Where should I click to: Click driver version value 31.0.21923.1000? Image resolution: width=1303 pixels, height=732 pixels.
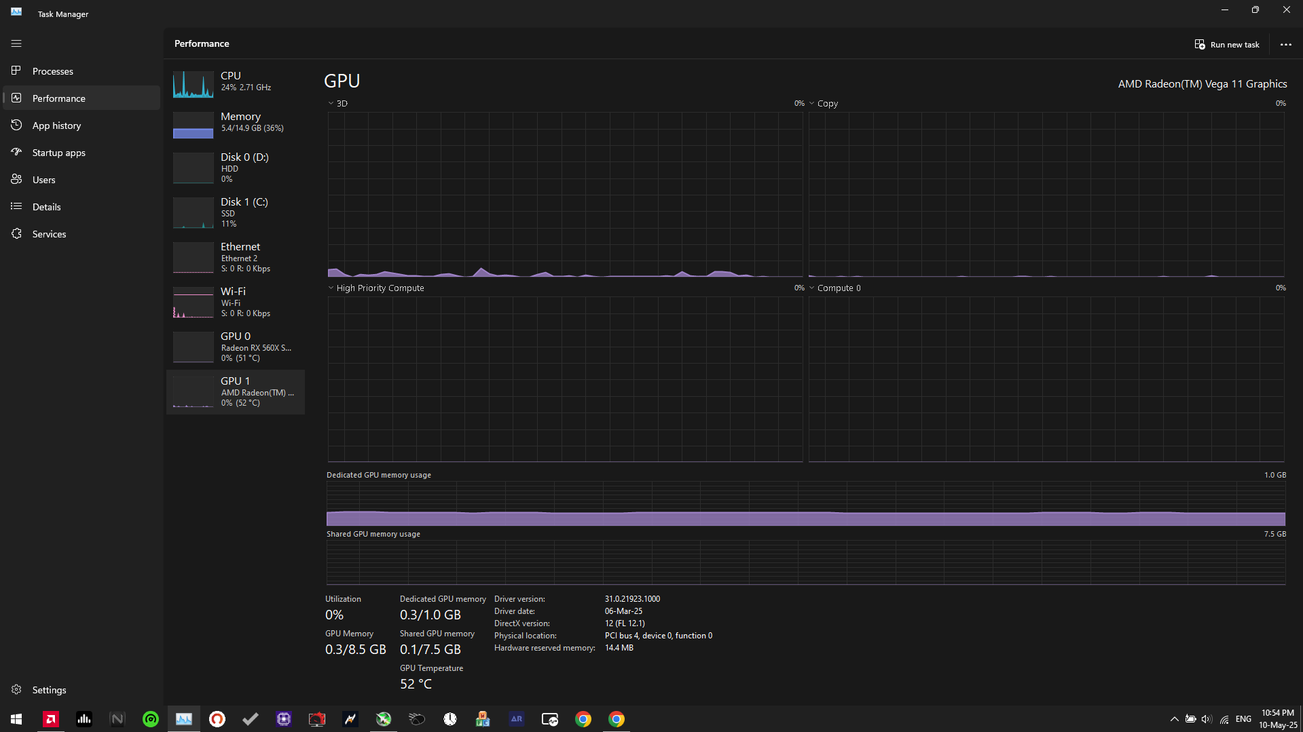(x=632, y=599)
